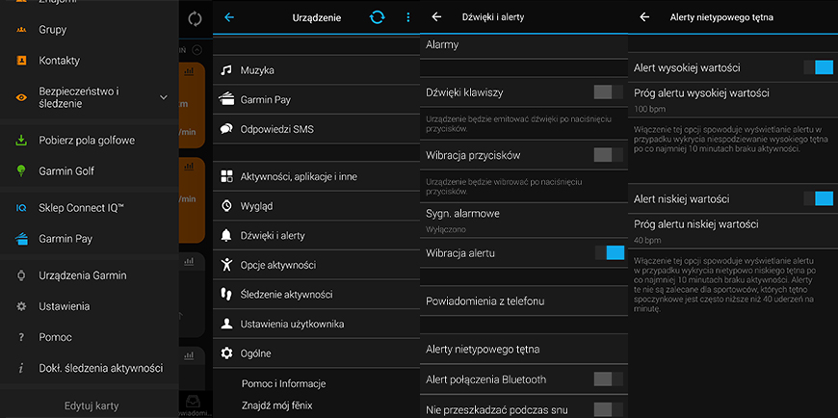Open Sygn. alarmowe setting
838x418 pixels.
click(524, 221)
